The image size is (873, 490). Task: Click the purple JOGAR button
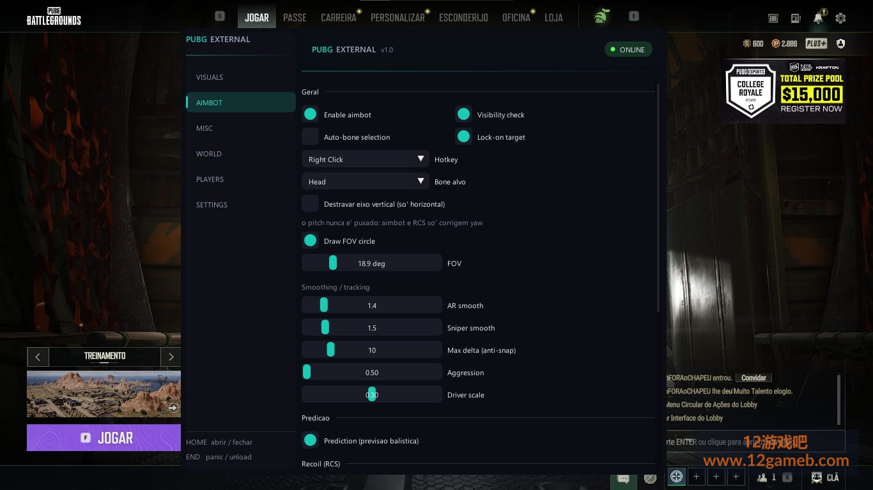(104, 438)
